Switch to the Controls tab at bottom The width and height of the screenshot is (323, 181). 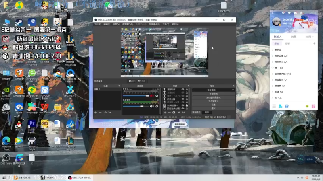coord(207,113)
